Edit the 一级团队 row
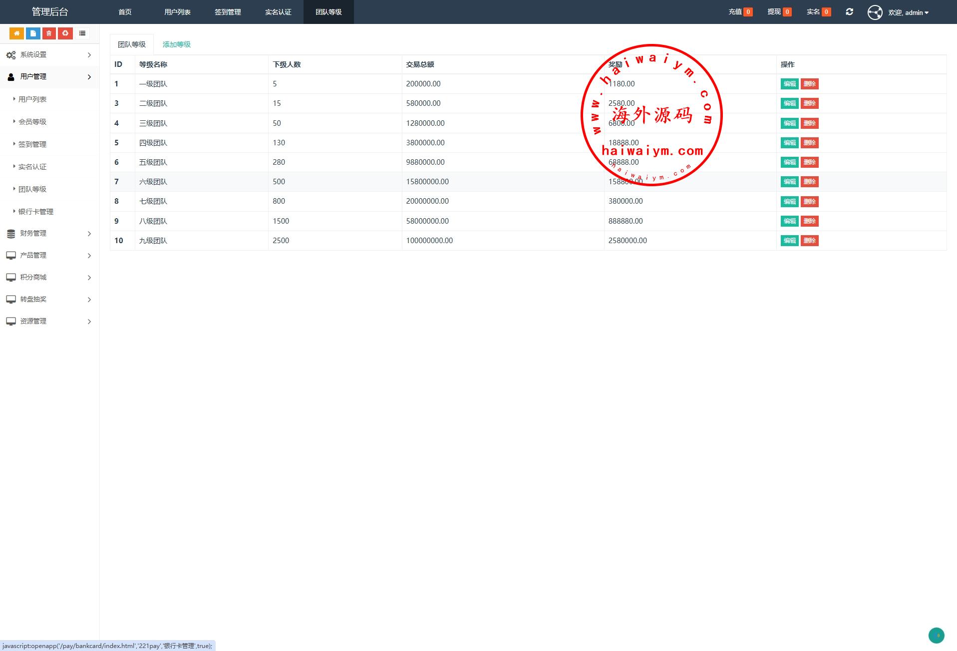Image resolution: width=957 pixels, height=651 pixels. (789, 84)
